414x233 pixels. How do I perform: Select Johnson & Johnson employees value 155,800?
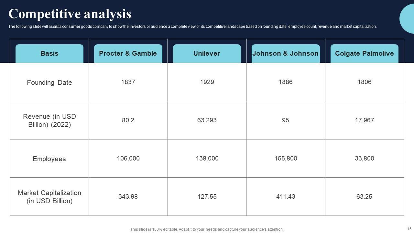286,158
